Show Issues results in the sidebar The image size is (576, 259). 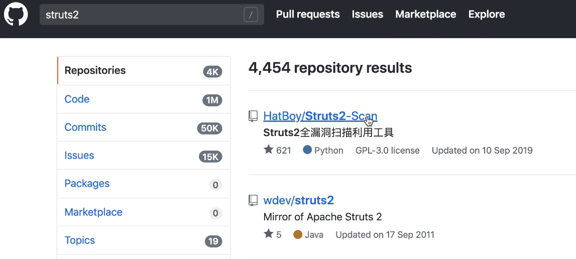pos(79,156)
